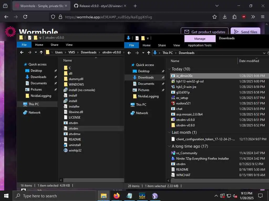Image resolution: width=269 pixels, height=201 pixels.
Task: Open recent locations dropdown in Downloads window
Action: click(x=143, y=53)
